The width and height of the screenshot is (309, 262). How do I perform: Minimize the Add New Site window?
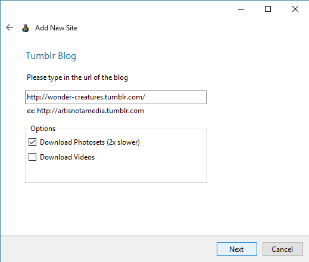pyautogui.click(x=241, y=9)
